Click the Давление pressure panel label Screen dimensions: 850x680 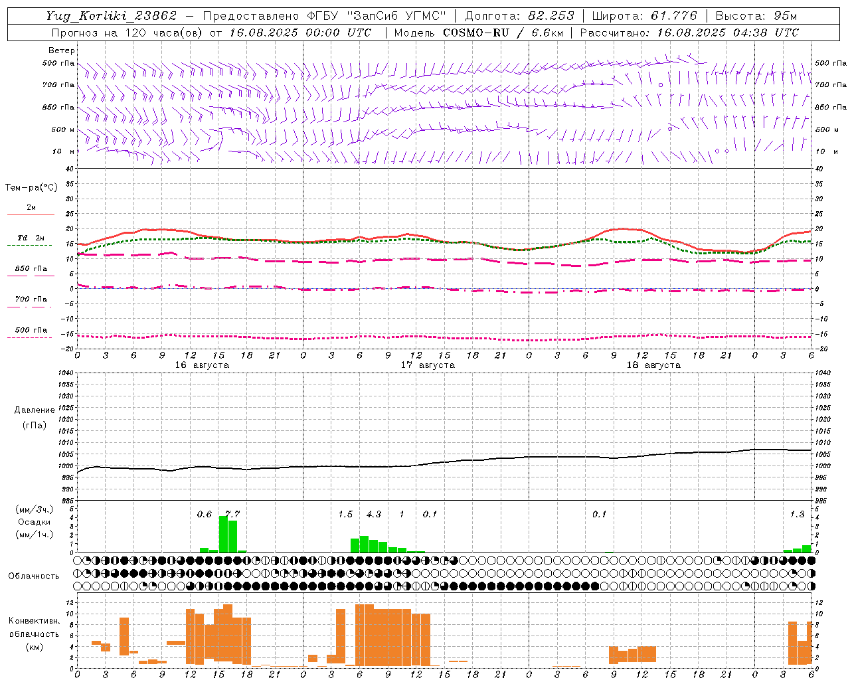[x=35, y=410]
